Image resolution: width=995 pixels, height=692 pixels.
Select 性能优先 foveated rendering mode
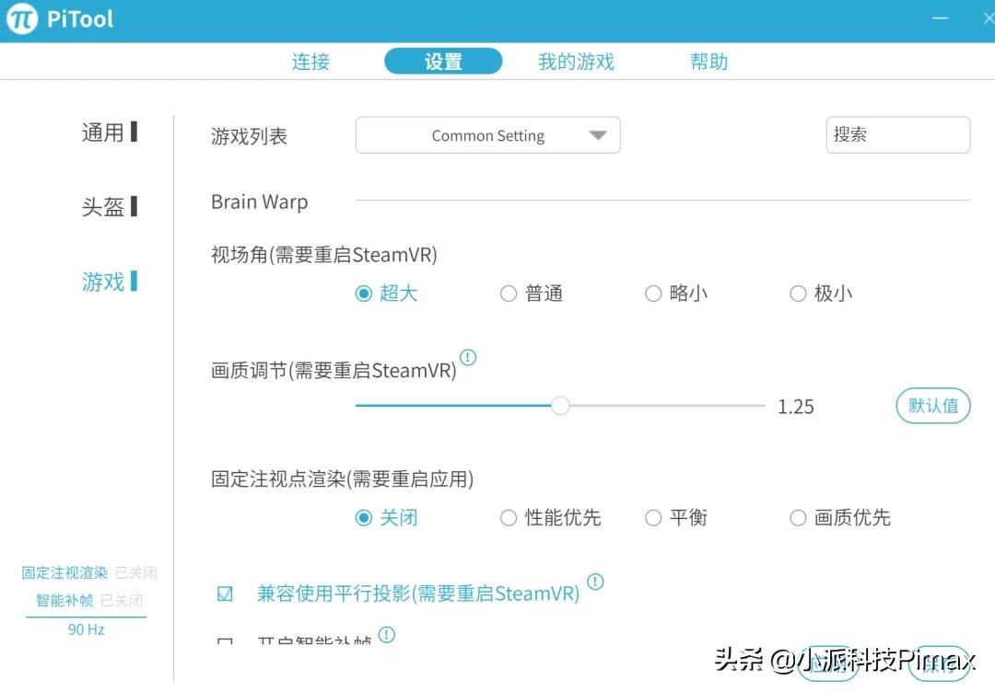tap(509, 517)
